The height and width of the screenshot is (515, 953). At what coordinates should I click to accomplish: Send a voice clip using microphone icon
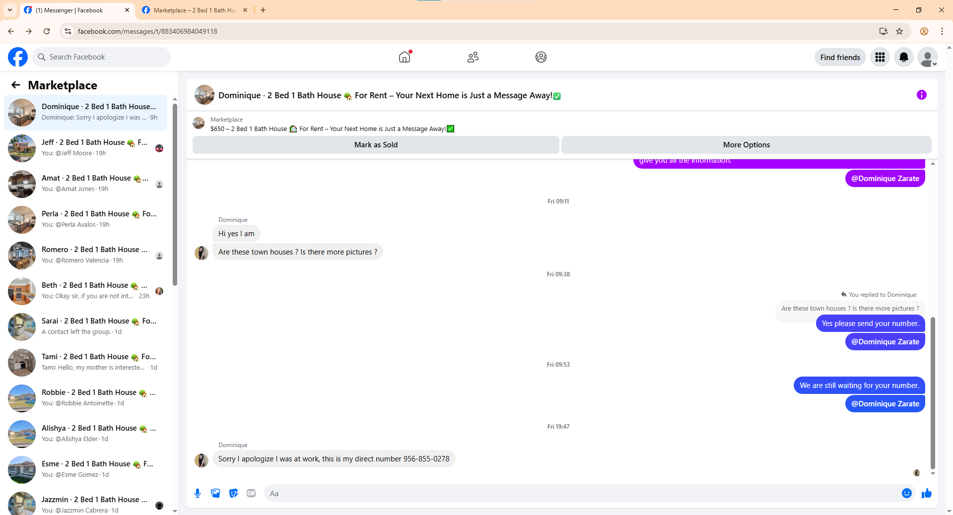point(198,493)
